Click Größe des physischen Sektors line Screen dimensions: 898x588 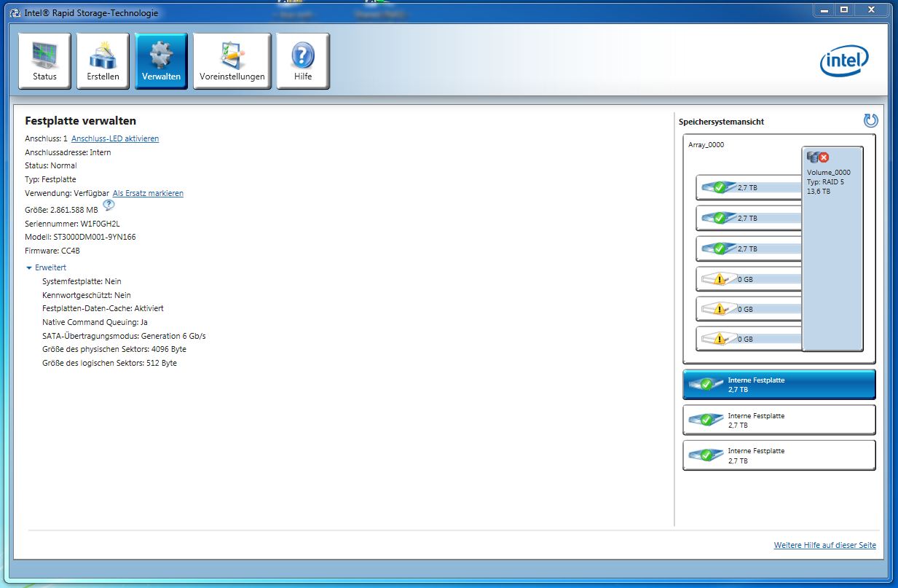pos(114,349)
